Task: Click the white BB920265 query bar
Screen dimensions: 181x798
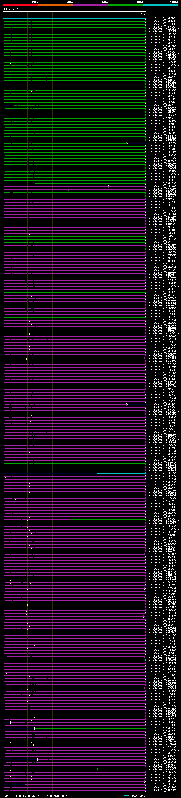Action: click(75, 11)
